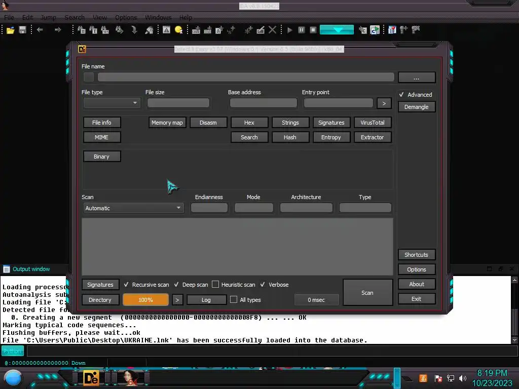The height and width of the screenshot is (389, 519).
Task: Click the 100% orange progress bar
Action: pyautogui.click(x=145, y=300)
